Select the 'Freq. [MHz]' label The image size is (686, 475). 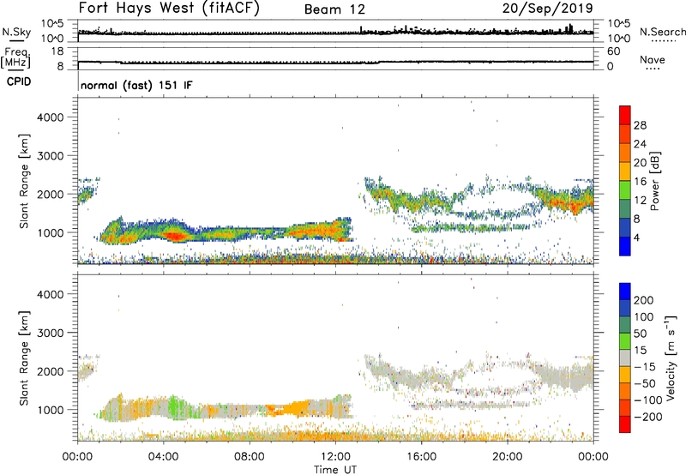(x=16, y=57)
